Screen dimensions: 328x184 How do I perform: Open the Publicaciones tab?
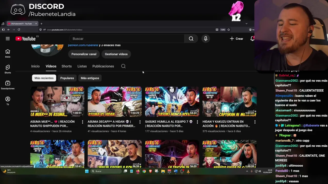click(x=103, y=66)
